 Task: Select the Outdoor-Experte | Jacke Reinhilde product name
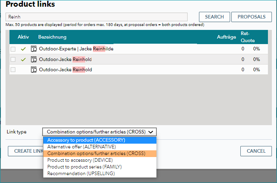(76, 49)
